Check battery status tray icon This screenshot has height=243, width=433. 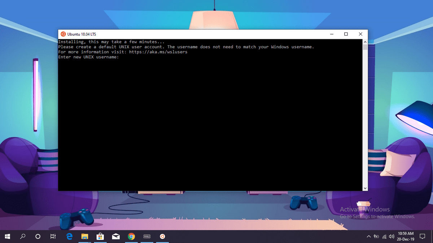click(376, 237)
